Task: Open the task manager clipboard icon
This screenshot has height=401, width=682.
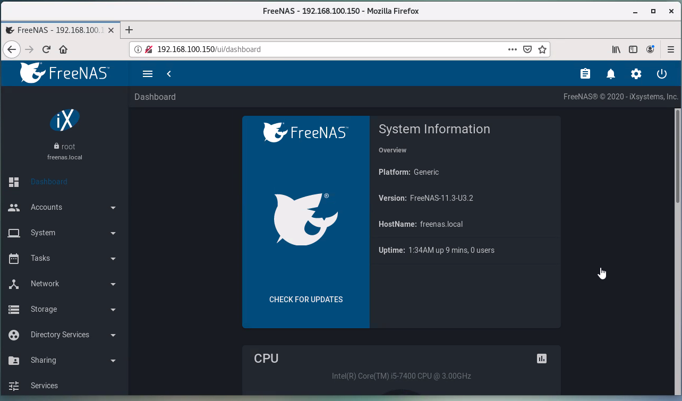Action: coord(585,74)
